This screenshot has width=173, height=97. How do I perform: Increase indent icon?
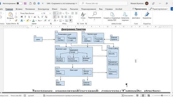pos(76,13)
